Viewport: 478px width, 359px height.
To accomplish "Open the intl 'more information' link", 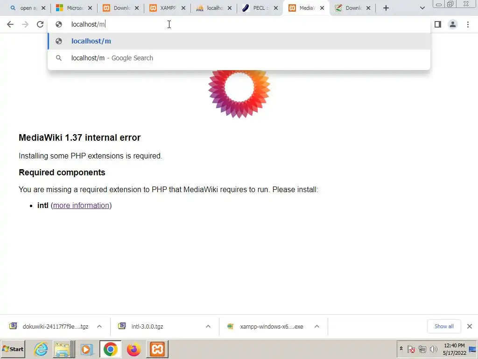I will pos(81,206).
